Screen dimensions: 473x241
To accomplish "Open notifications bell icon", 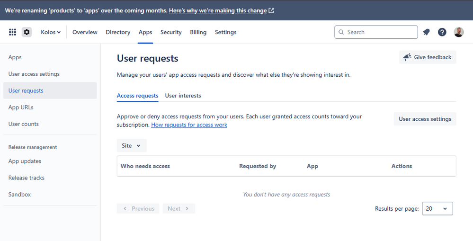I will pyautogui.click(x=426, y=32).
